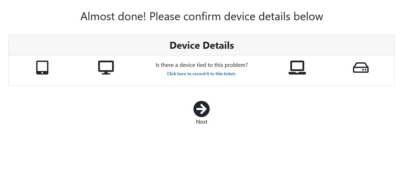The width and height of the screenshot is (417, 195).
Task: Pick the external drive as affected device
Action: (x=361, y=68)
